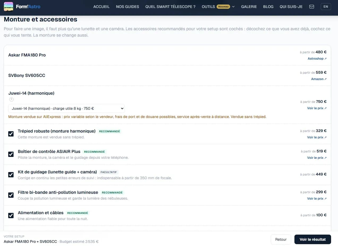Click the Form'Astro brand name
The image size is (338, 246).
point(28,7)
